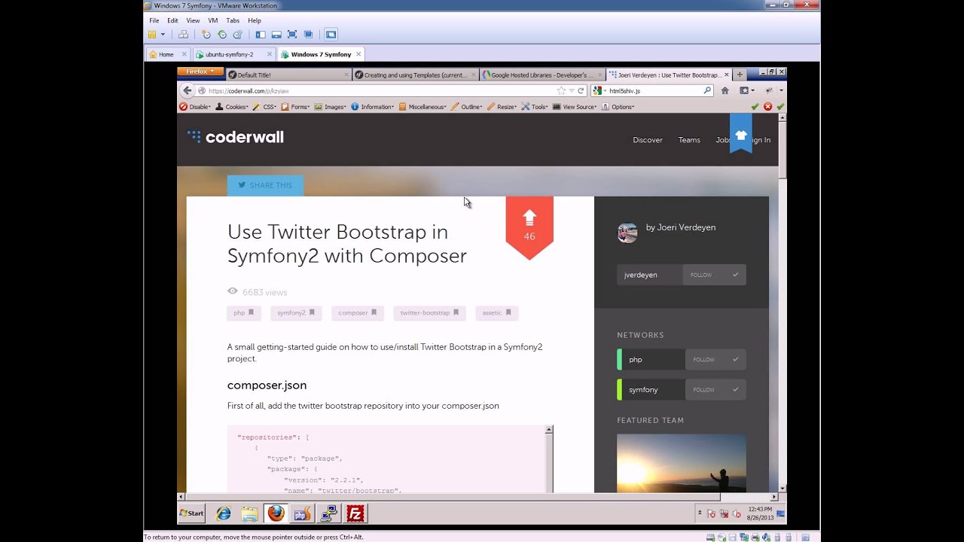Viewport: 964px width, 542px height.
Task: Toggle the assetic tag bookmark
Action: (508, 312)
